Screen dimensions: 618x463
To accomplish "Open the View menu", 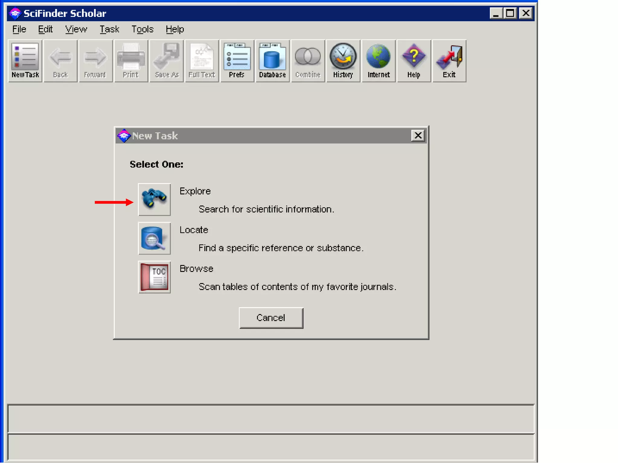I will [x=76, y=29].
